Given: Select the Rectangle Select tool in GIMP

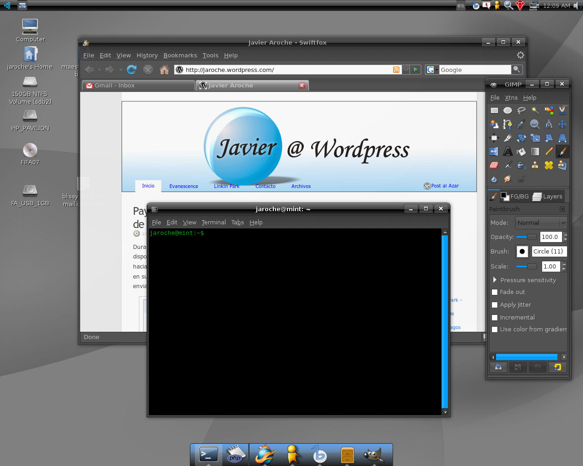Looking at the screenshot, I should pos(494,110).
